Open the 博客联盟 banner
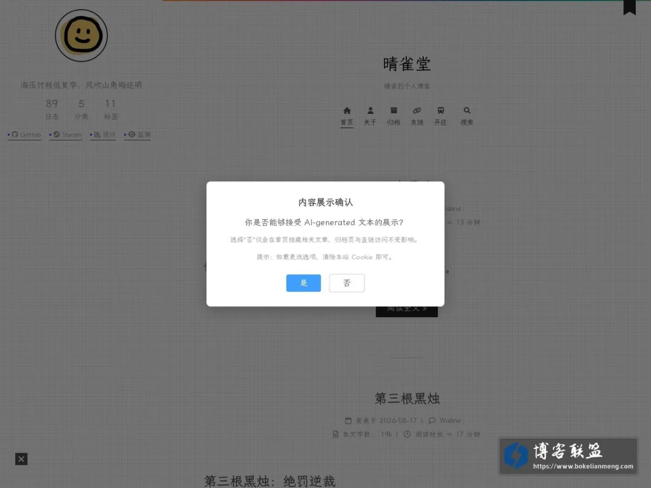This screenshot has height=488, width=651. click(x=568, y=457)
